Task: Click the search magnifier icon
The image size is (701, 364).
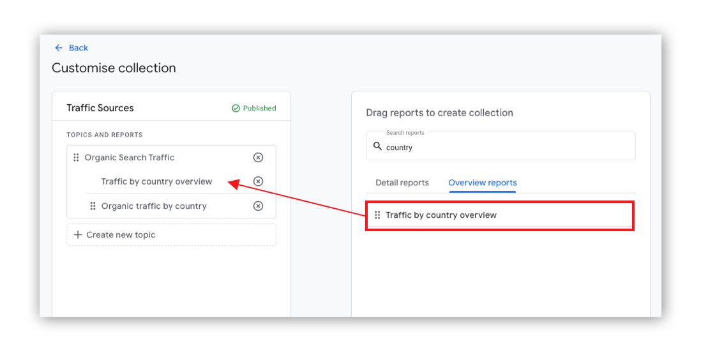Action: [377, 146]
